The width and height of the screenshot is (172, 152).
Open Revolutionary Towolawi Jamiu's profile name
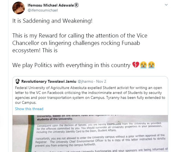click(49, 81)
